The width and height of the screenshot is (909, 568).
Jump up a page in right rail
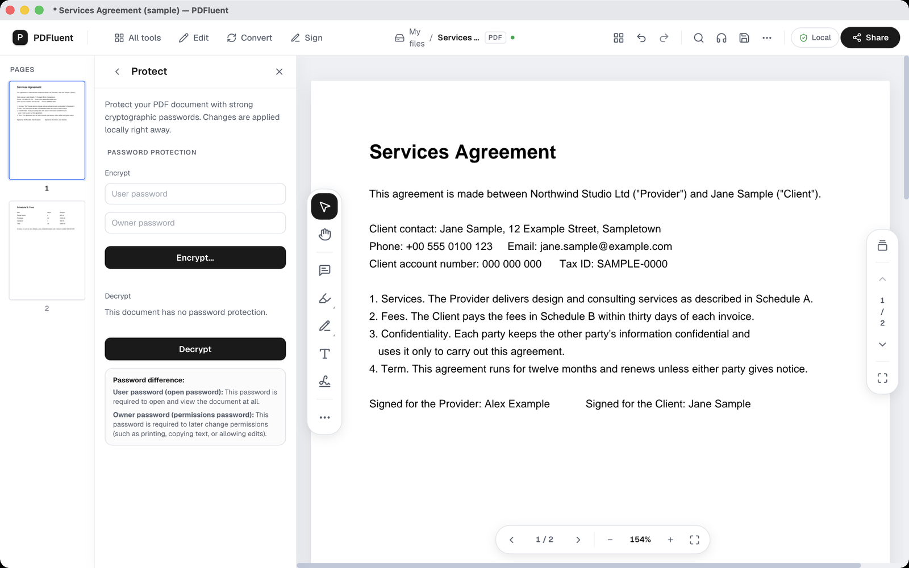click(882, 279)
